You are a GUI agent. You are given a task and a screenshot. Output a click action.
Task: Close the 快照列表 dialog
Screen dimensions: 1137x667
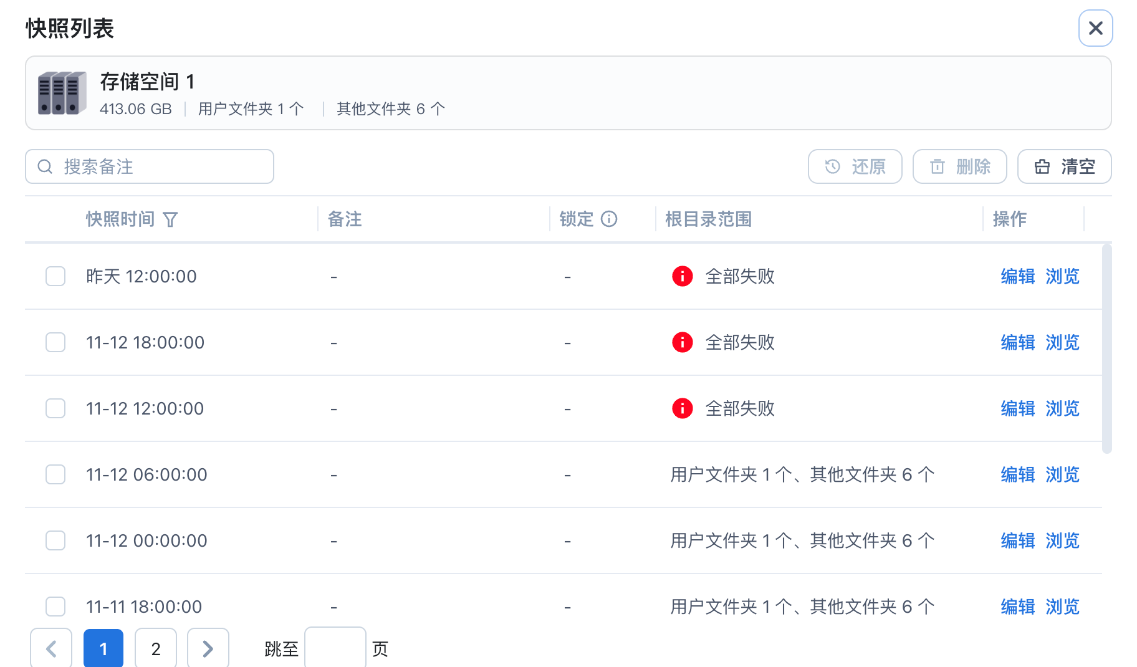(1095, 28)
